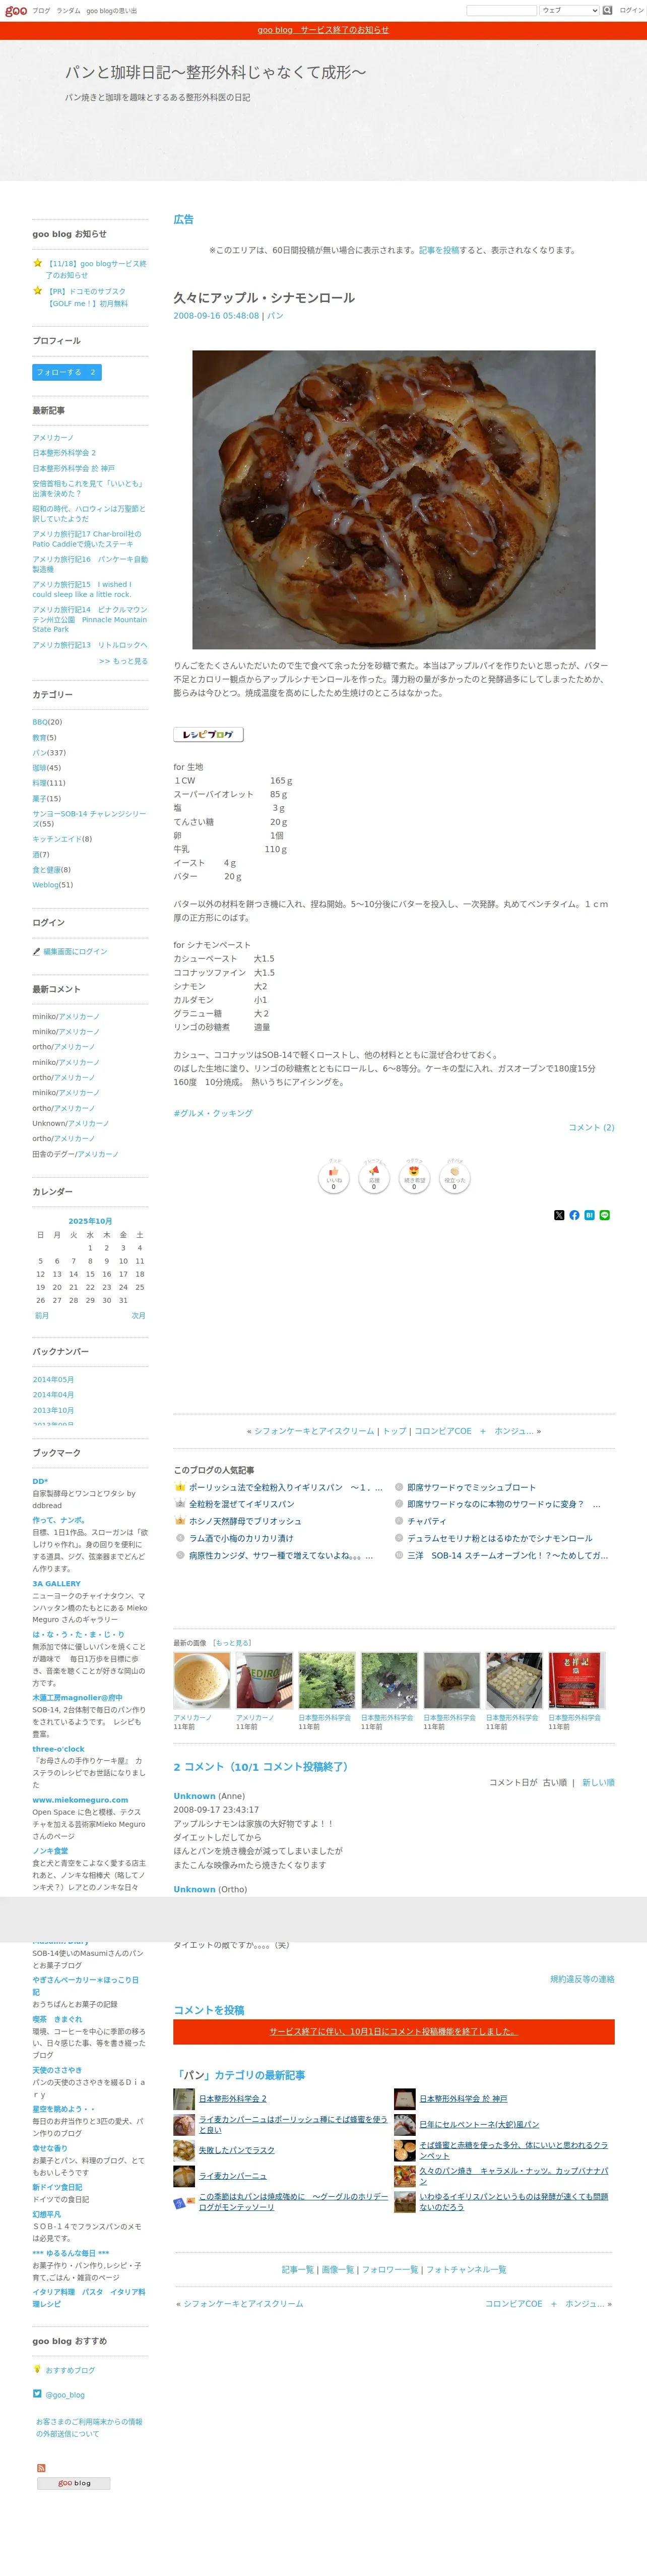
Task: Click the goo logo in top bar
Action: pyautogui.click(x=16, y=10)
